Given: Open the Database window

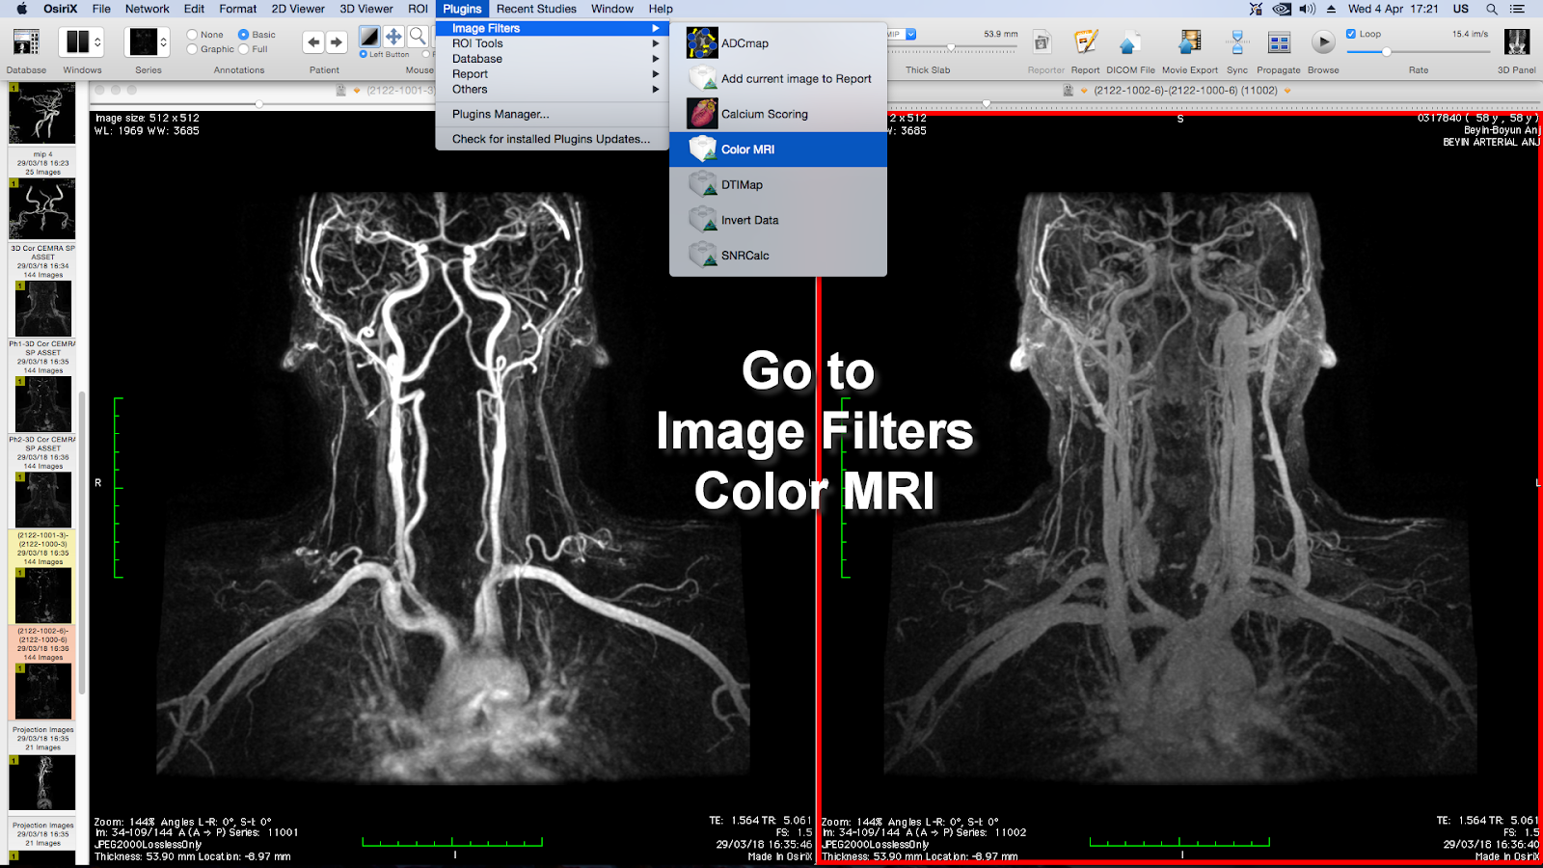Looking at the screenshot, I should [x=25, y=43].
